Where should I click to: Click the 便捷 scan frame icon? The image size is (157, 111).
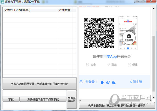pyautogui.click(x=129, y=65)
